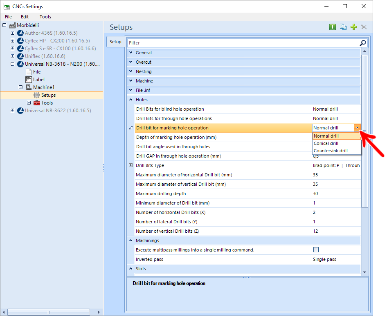Click Drill Bits Type value Brad point
387x316 pixels.
pyautogui.click(x=336, y=165)
